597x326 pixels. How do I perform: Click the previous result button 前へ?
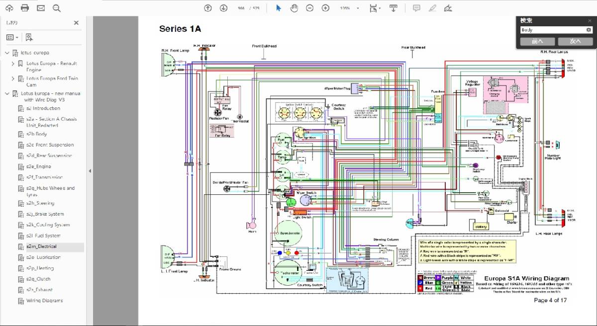coord(537,41)
